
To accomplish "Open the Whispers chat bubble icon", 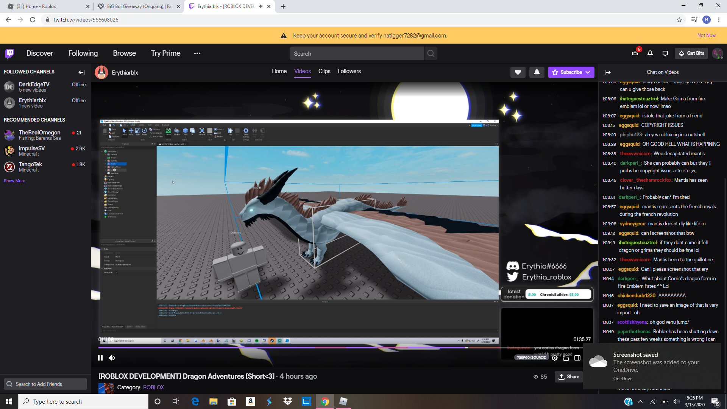I will pos(665,53).
